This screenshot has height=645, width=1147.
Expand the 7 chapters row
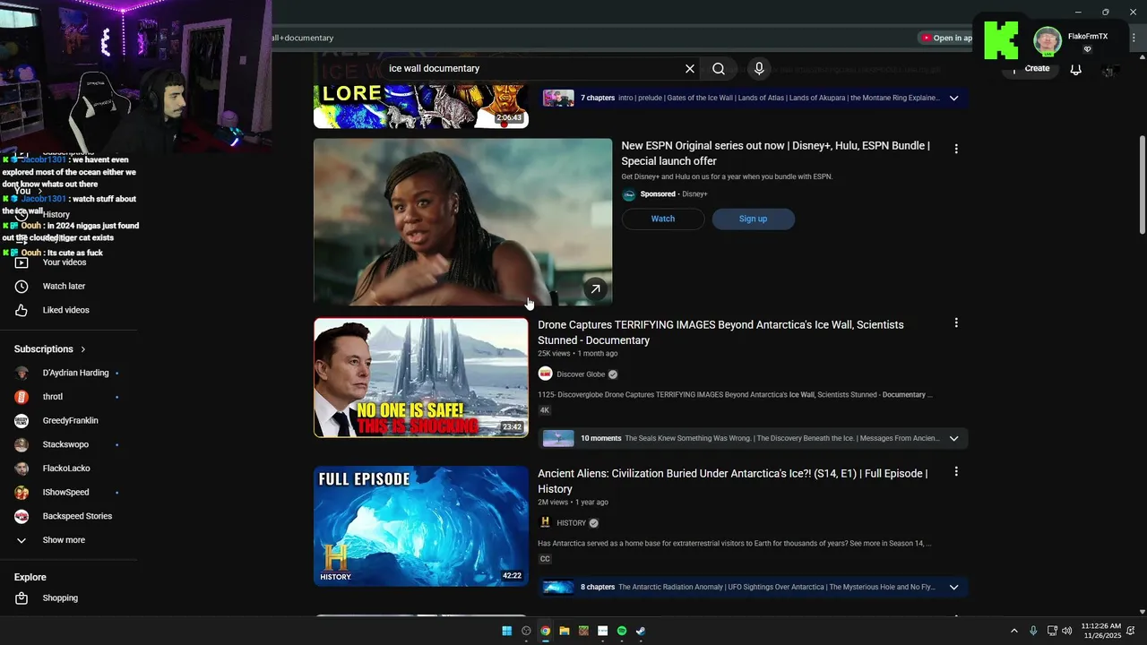pyautogui.click(x=953, y=98)
